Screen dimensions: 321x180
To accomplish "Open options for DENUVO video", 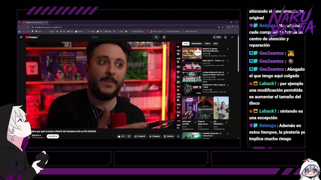I will [x=228, y=49].
